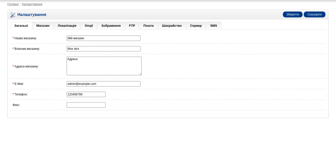Screen dimensions: 336x153
Task: Click the Налаштування page heading
Action: click(x=32, y=15)
